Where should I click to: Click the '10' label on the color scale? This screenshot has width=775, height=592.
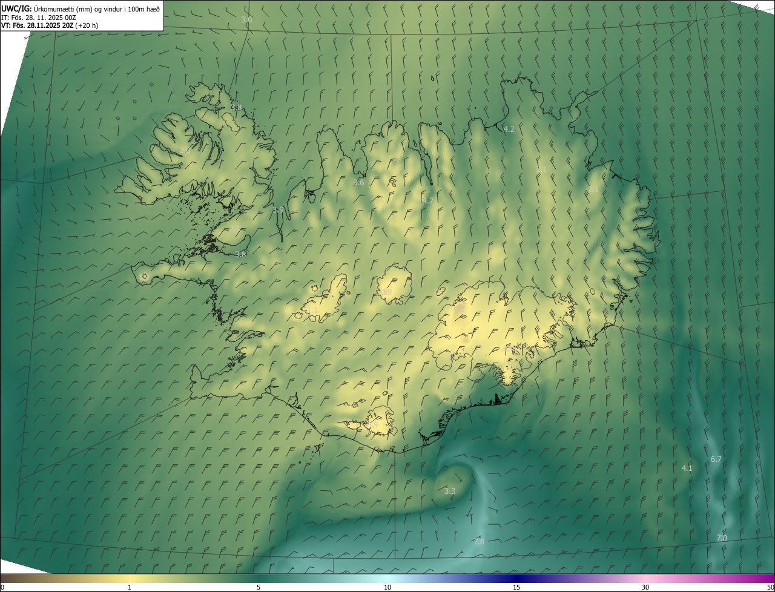click(x=387, y=587)
